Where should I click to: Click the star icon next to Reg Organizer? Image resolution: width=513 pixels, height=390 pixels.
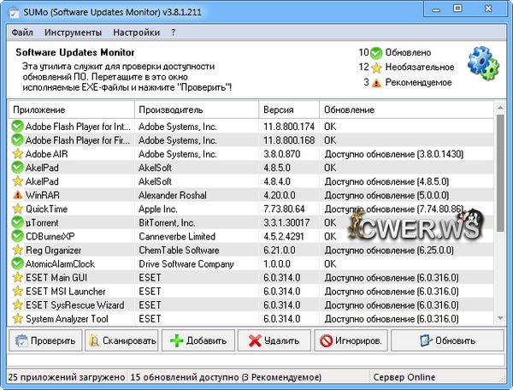pyautogui.click(x=17, y=251)
